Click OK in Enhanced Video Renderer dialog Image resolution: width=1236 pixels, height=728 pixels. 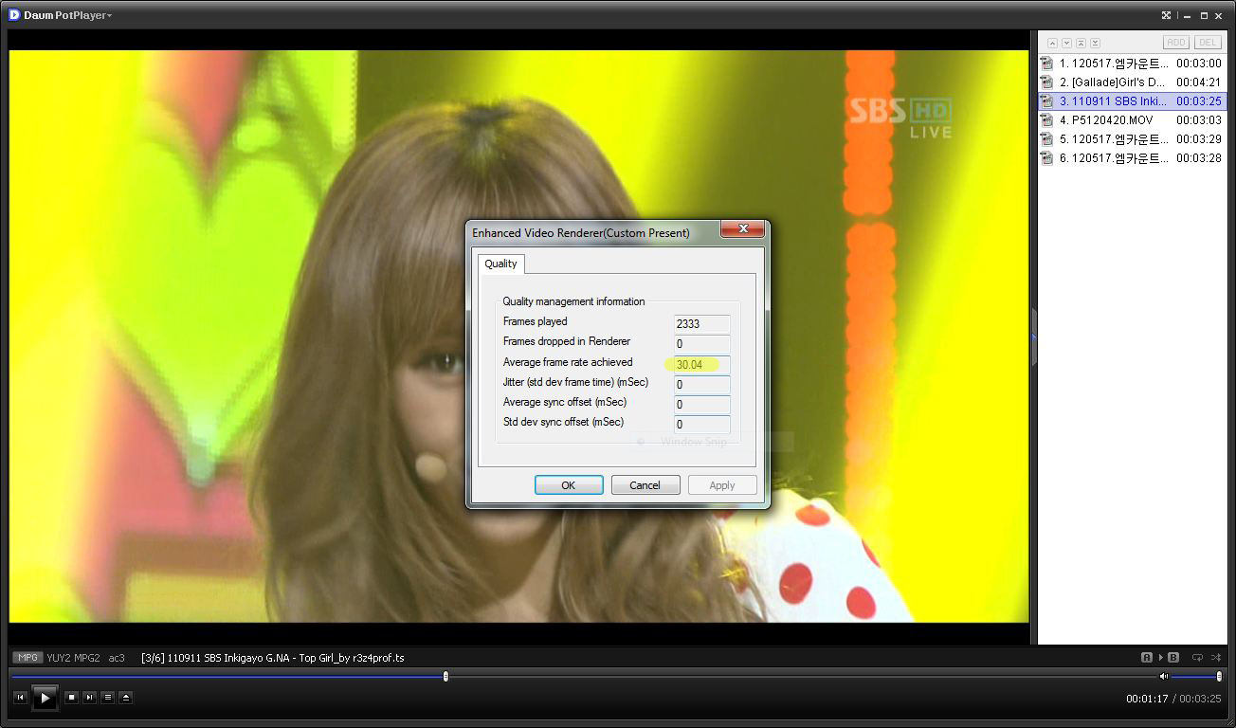[x=569, y=485]
